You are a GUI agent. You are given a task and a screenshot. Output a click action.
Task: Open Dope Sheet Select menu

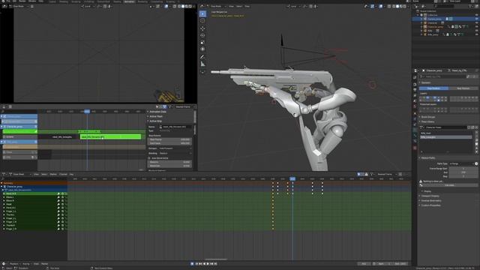click(x=44, y=174)
